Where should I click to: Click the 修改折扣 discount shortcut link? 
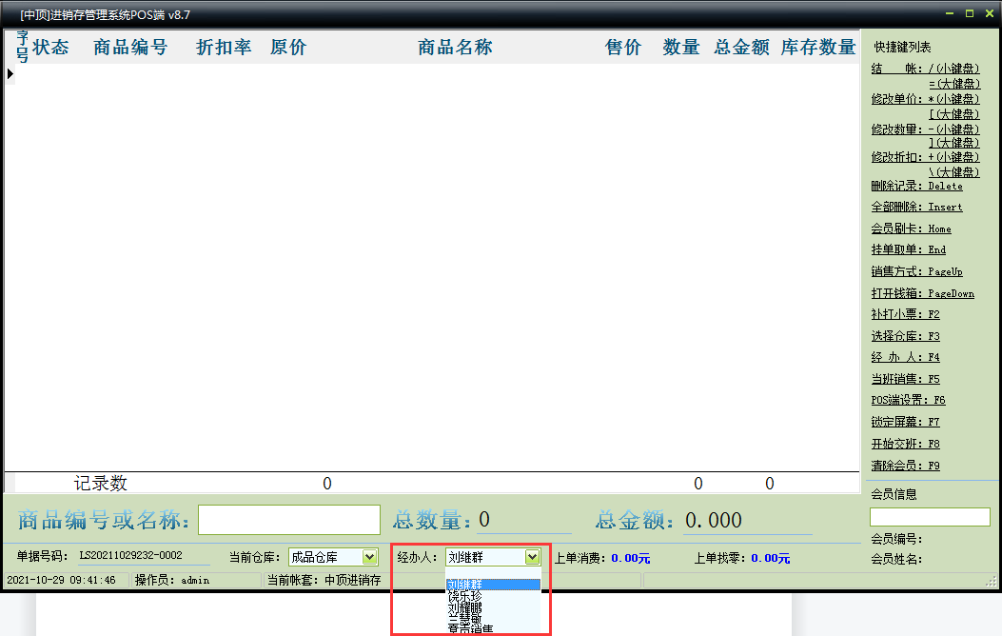tap(925, 156)
